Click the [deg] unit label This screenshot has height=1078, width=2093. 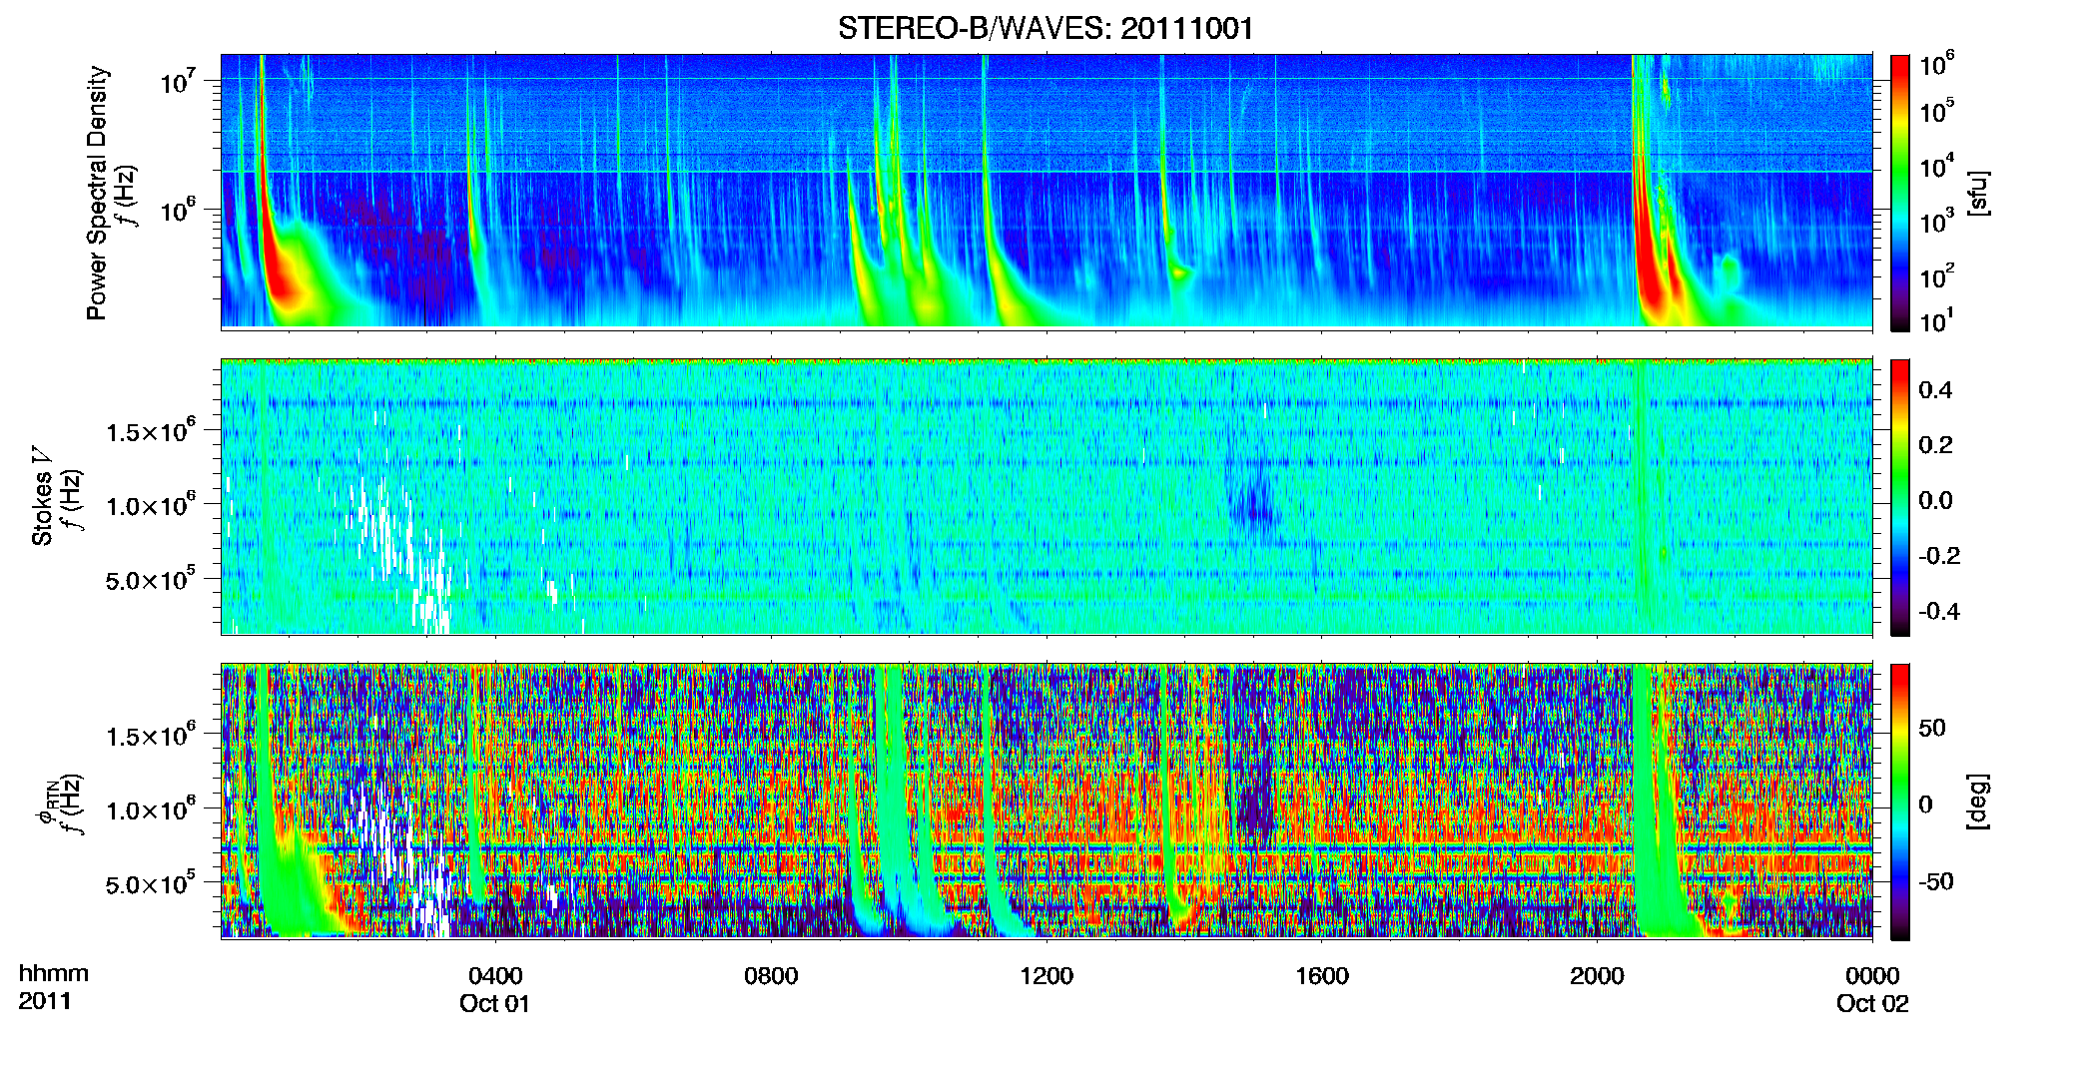click(x=1977, y=801)
